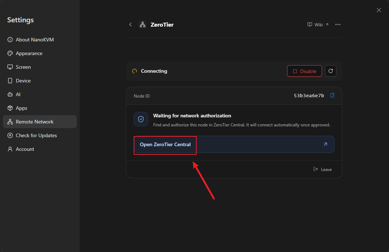Click the Settings heading
Screen dimensions: 389x252
21,20
